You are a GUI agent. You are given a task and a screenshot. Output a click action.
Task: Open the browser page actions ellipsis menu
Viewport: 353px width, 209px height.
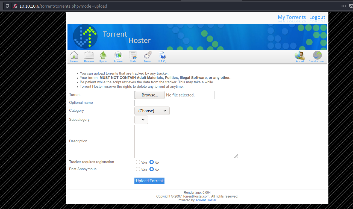click(344, 6)
